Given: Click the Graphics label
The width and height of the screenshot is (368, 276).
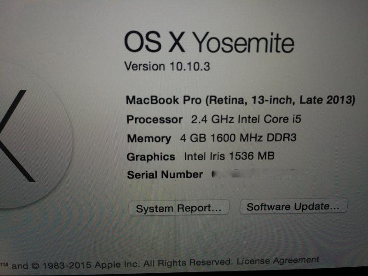Looking at the screenshot, I should 151,157.
